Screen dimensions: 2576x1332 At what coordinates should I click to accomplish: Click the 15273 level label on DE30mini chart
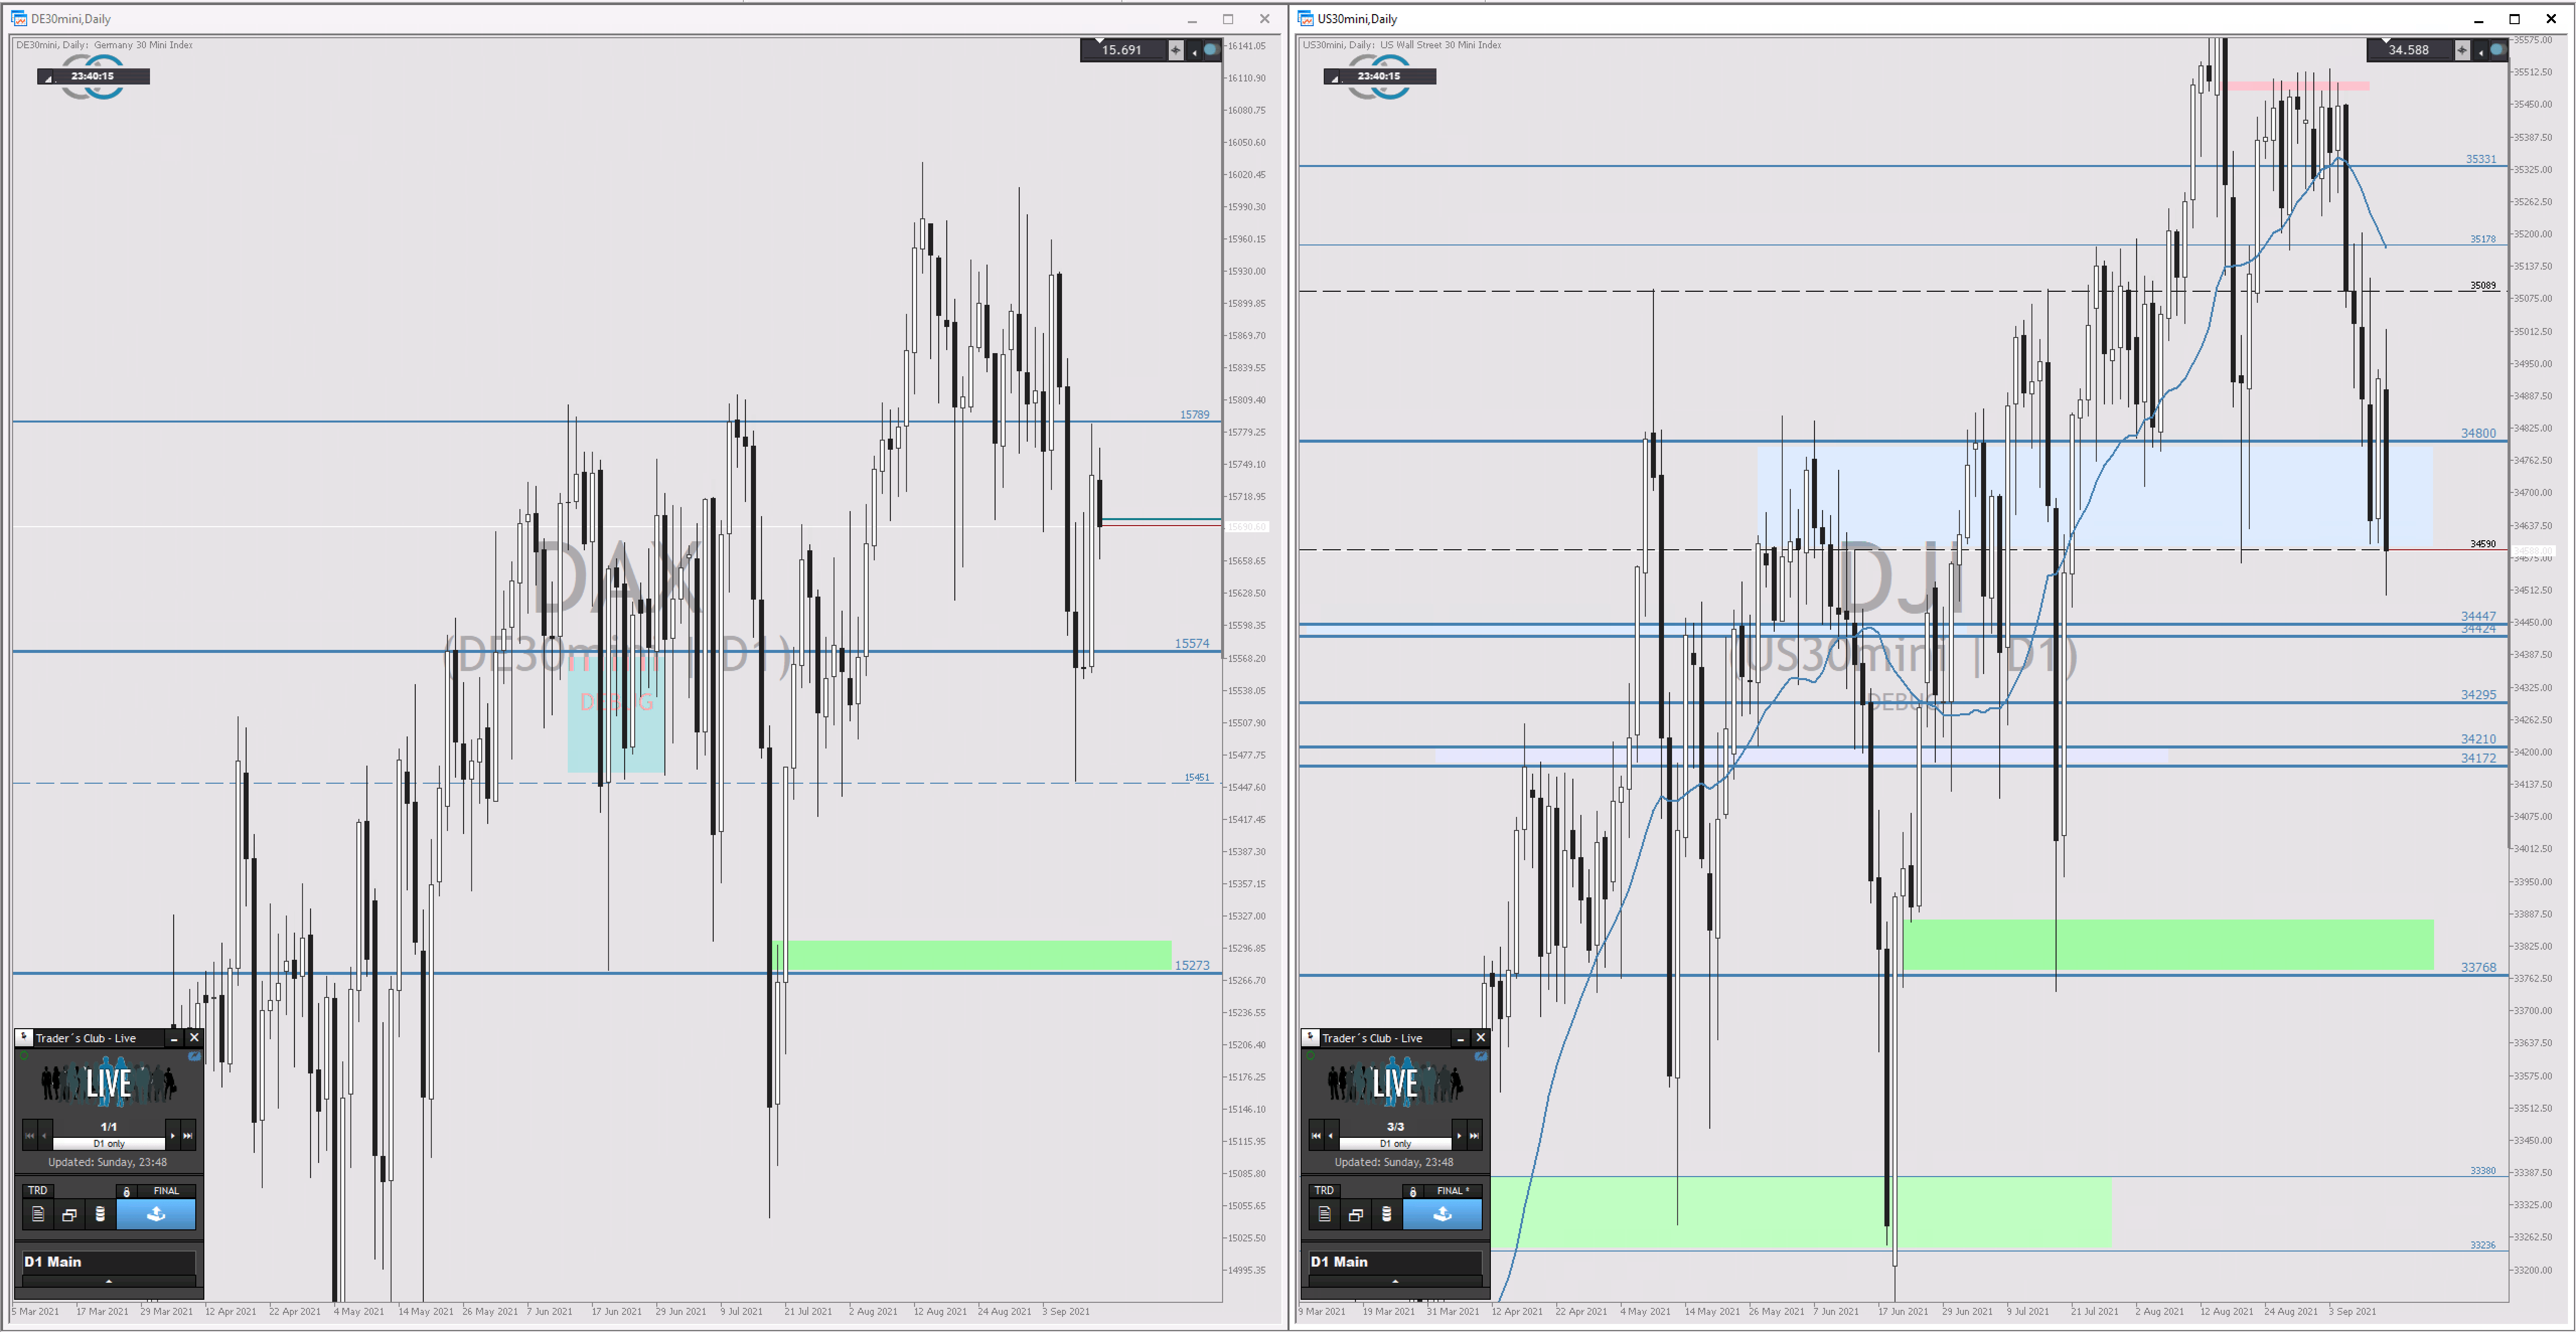[x=1192, y=965]
